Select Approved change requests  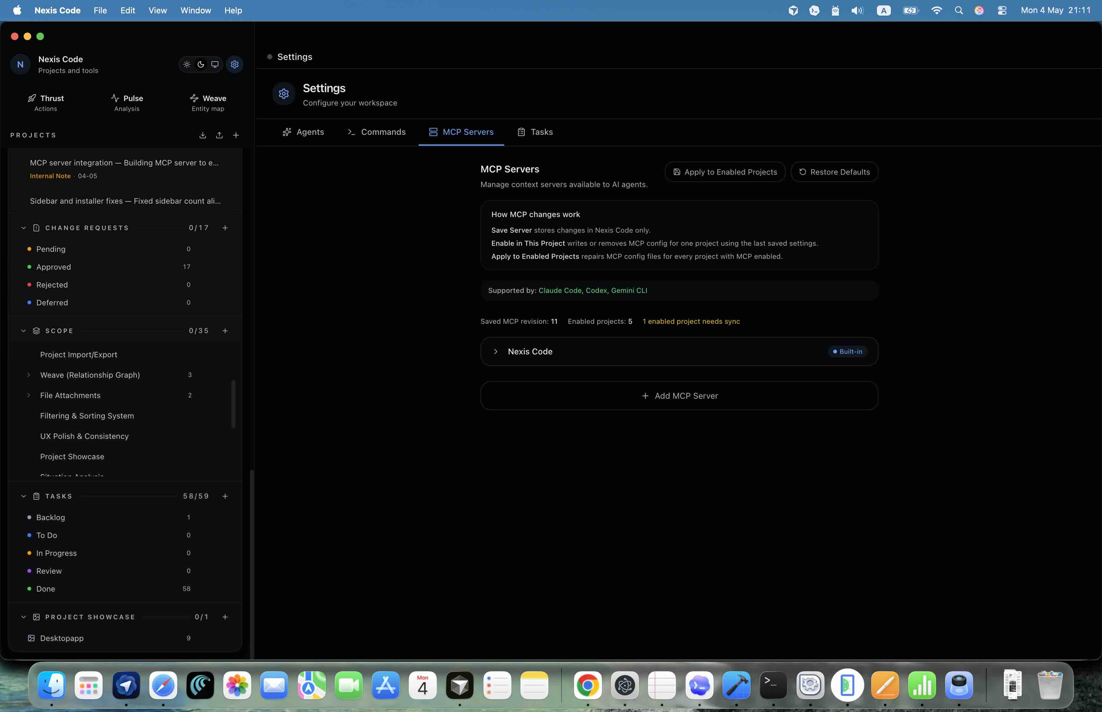tap(109, 267)
